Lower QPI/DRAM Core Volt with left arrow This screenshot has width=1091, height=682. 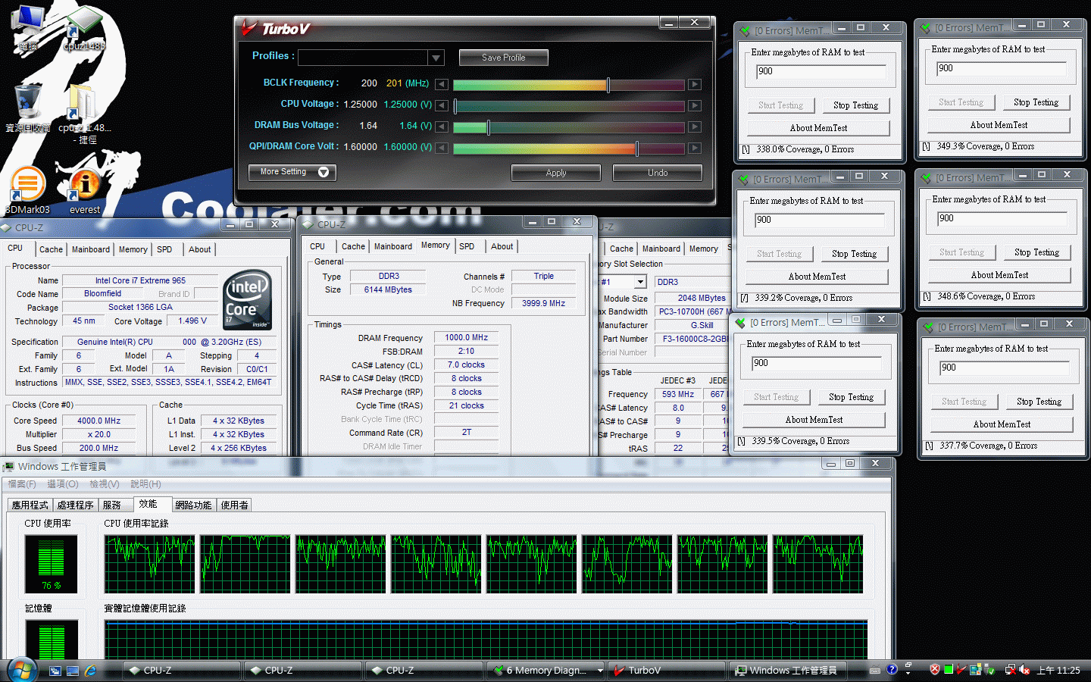point(441,148)
